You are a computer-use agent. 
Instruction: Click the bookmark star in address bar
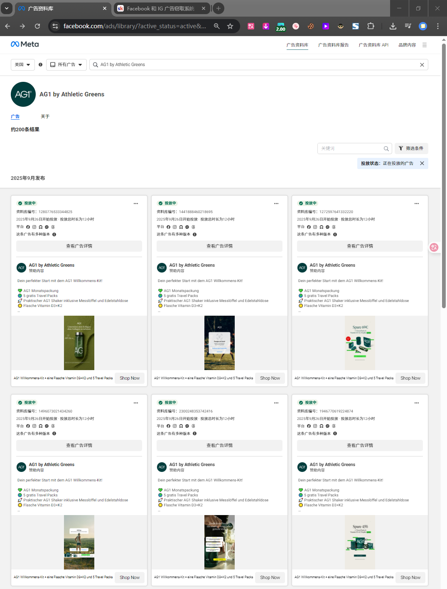230,26
